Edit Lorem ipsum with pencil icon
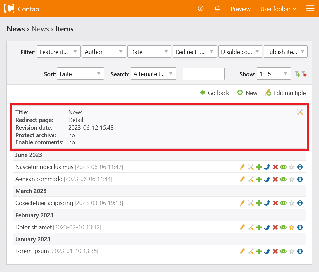The width and height of the screenshot is (319, 272). point(242,251)
